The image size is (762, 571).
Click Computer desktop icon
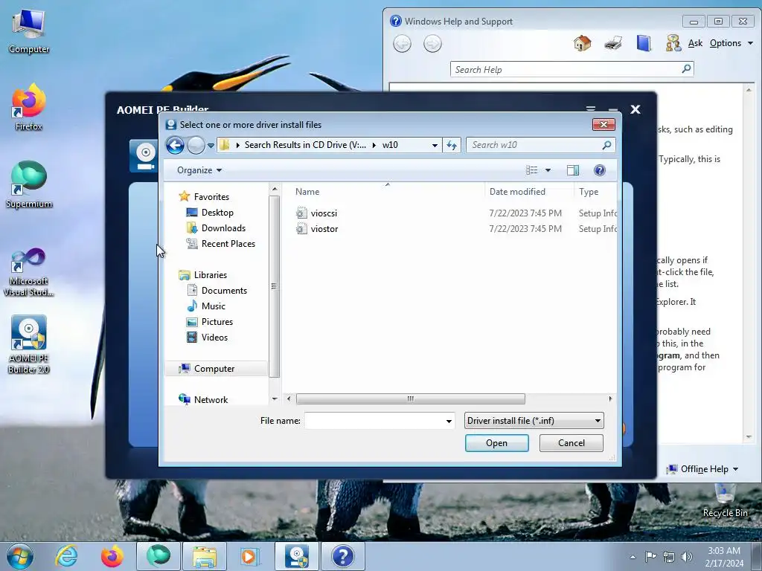point(29,31)
